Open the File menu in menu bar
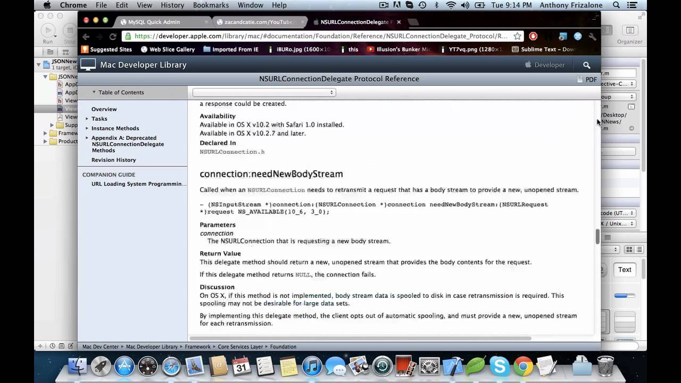Image resolution: width=681 pixels, height=383 pixels. [x=101, y=5]
